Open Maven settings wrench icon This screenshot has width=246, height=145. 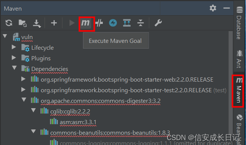pyautogui.click(x=158, y=23)
